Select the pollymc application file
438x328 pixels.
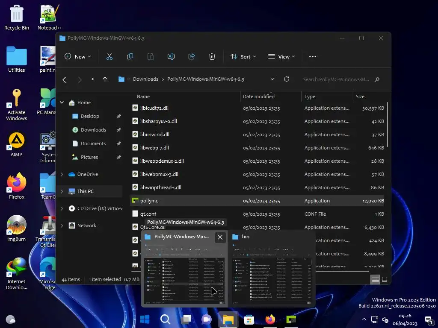pyautogui.click(x=258, y=201)
